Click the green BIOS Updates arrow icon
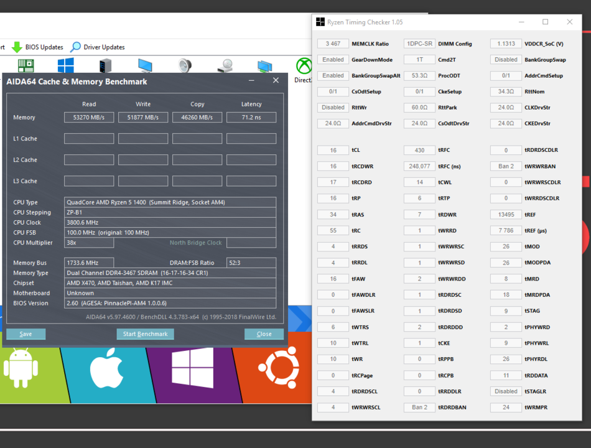This screenshot has width=591, height=448. coord(17,47)
